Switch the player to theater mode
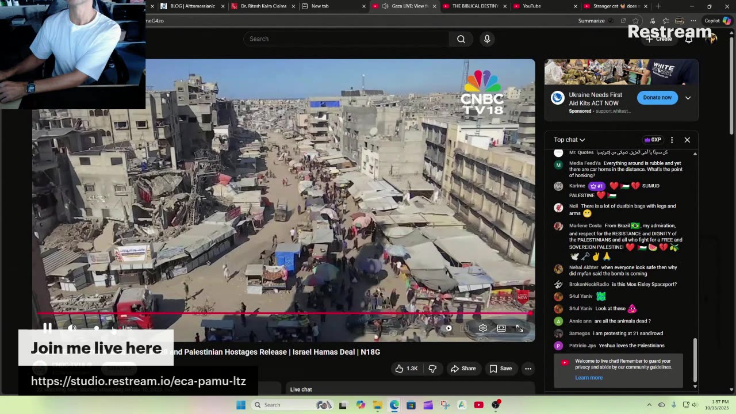 coord(501,328)
